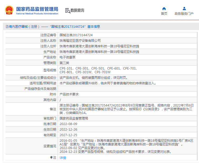199x165 pixels.
Task: Click product name 电子微量泵
Action: pos(67,57)
